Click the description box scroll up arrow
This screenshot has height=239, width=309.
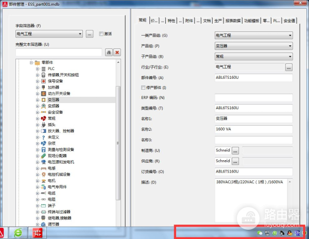point(290,182)
